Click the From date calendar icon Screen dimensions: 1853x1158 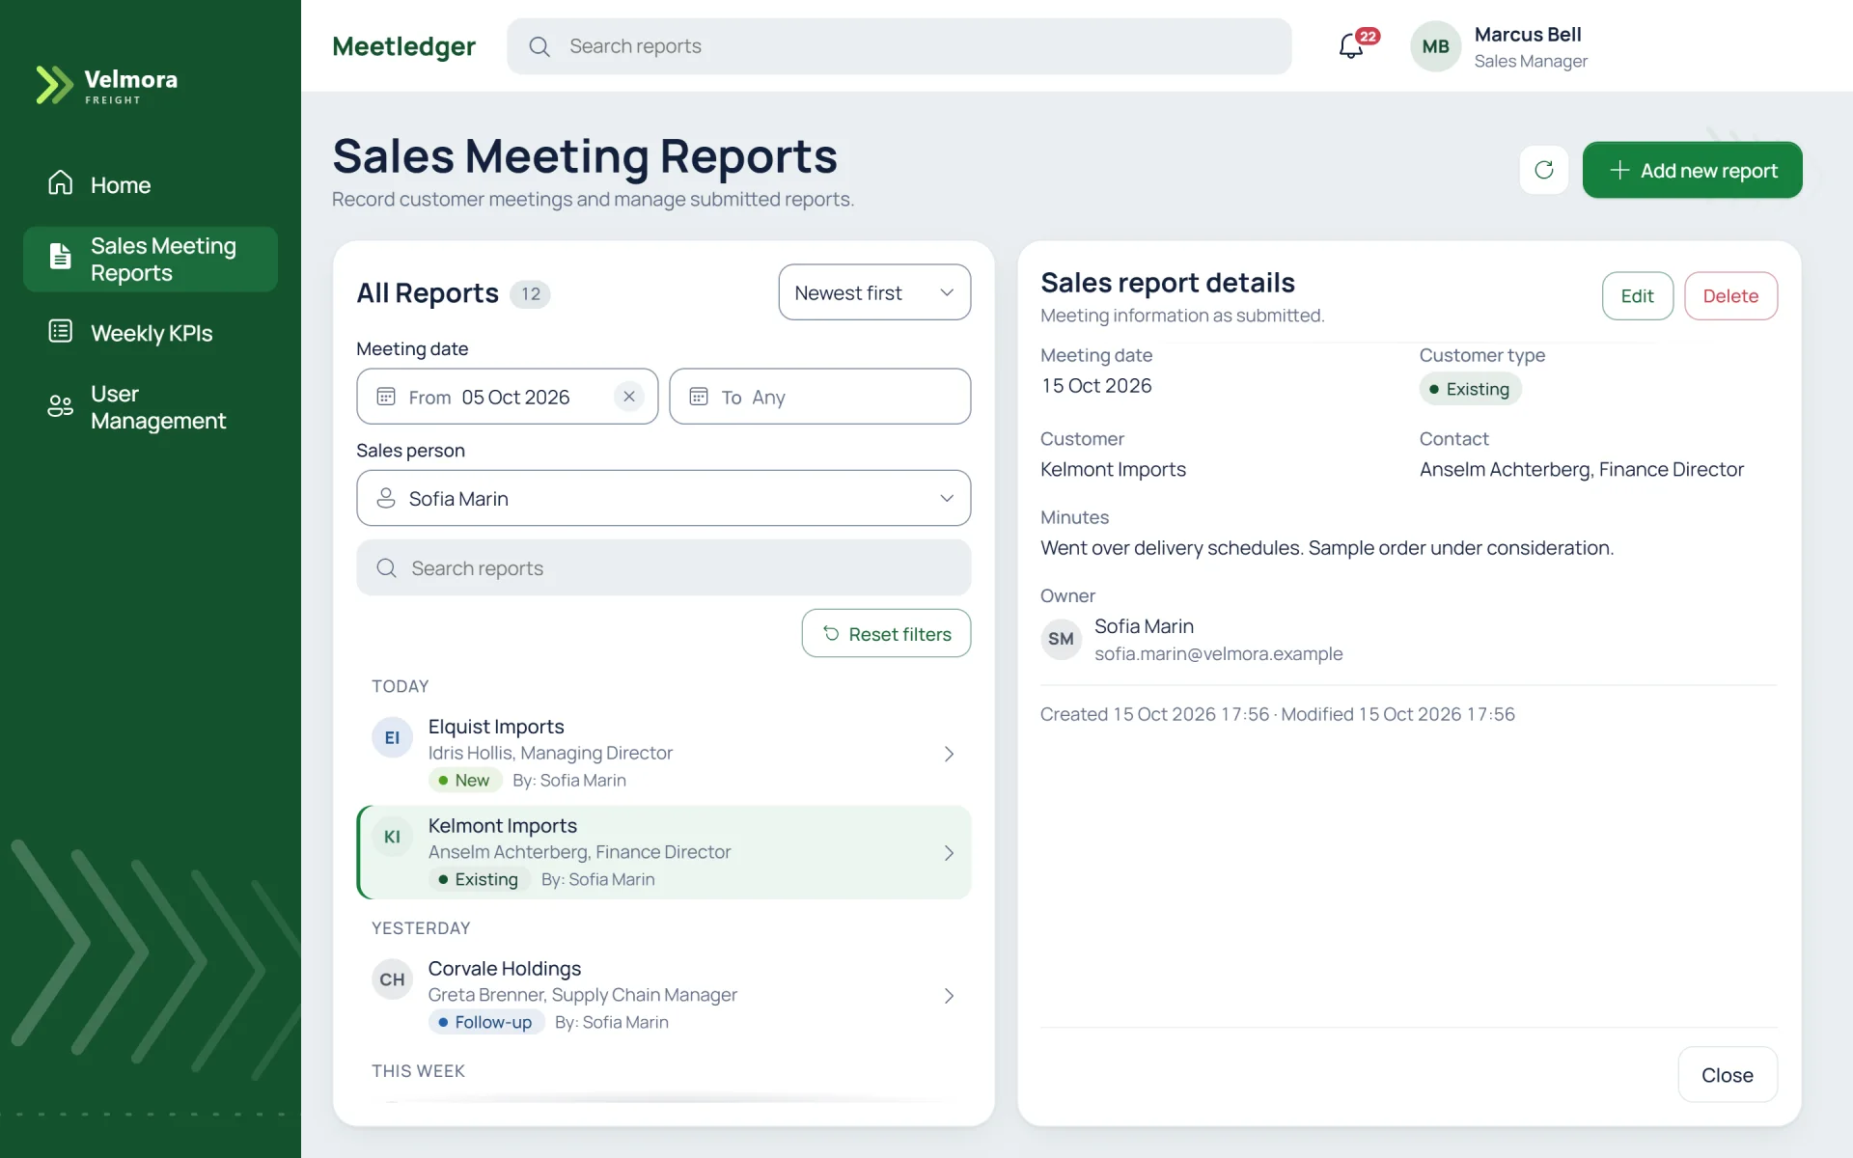386,397
